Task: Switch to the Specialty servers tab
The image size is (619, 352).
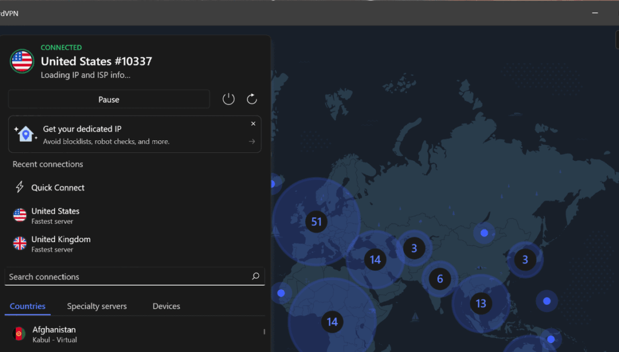Action: [96, 306]
